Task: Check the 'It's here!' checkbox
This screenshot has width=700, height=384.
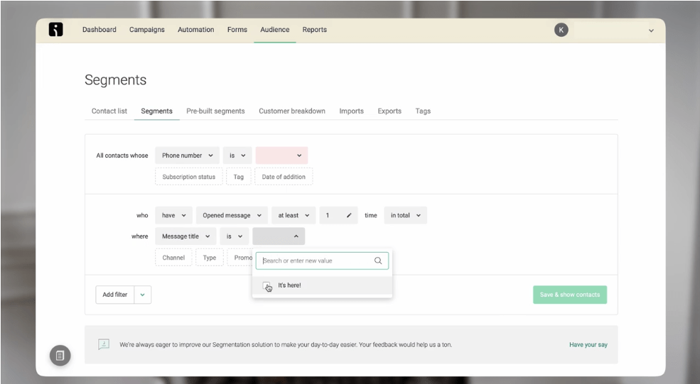Action: pos(266,285)
